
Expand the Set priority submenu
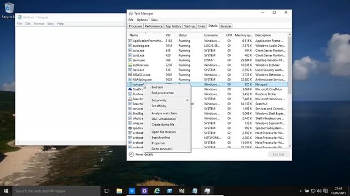coord(167,100)
